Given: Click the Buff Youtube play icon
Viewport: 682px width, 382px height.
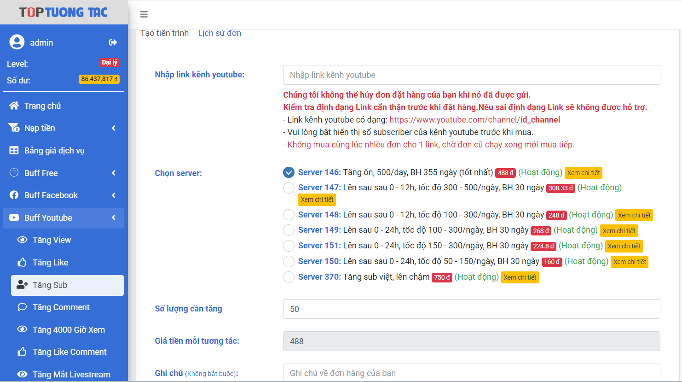Looking at the screenshot, I should (x=14, y=217).
